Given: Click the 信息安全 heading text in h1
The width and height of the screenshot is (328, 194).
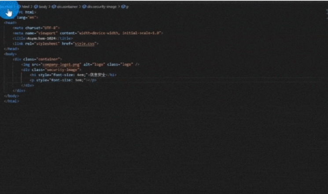Looking at the screenshot, I should (x=97, y=75).
